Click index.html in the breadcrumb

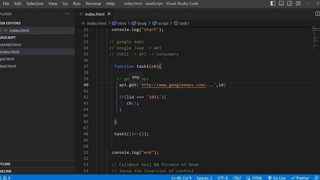coord(96,23)
